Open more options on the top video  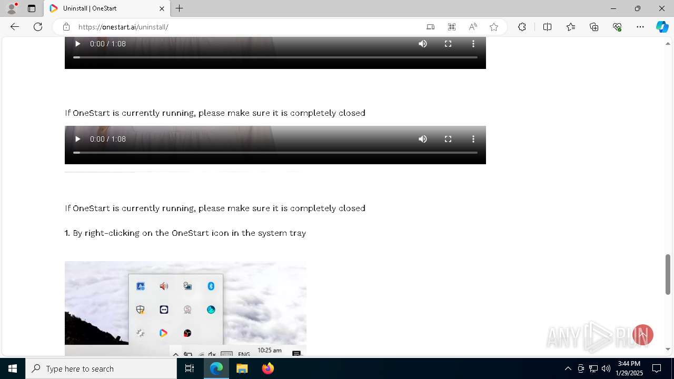point(473,44)
